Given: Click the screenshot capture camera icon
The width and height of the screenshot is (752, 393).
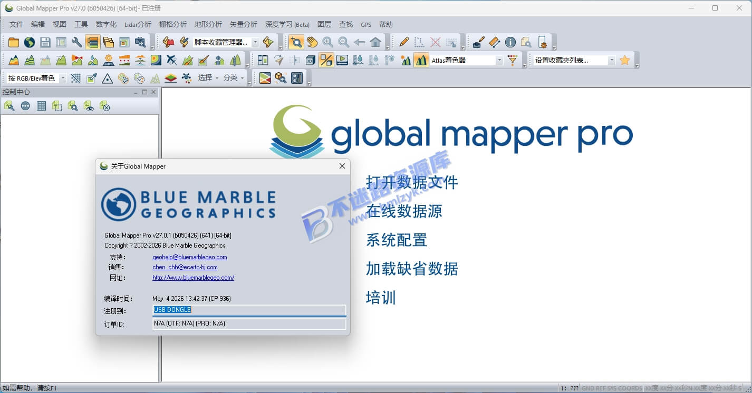Looking at the screenshot, I should (x=140, y=42).
